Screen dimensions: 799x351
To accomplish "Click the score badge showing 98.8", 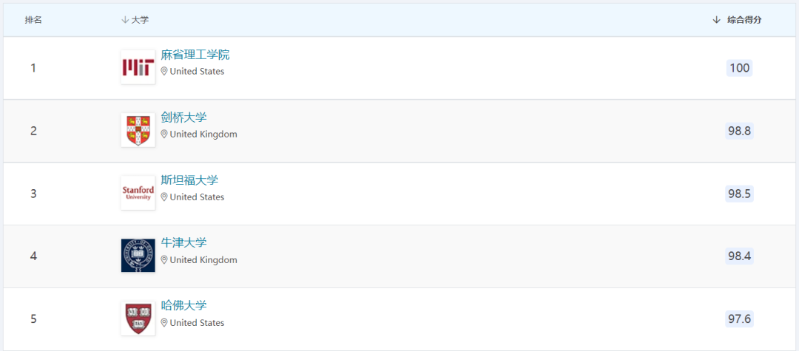I will point(739,131).
